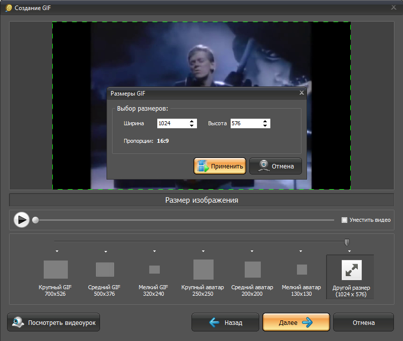Choose the Средний аватар 200x200 icon
The width and height of the screenshot is (403, 341).
coord(253,270)
